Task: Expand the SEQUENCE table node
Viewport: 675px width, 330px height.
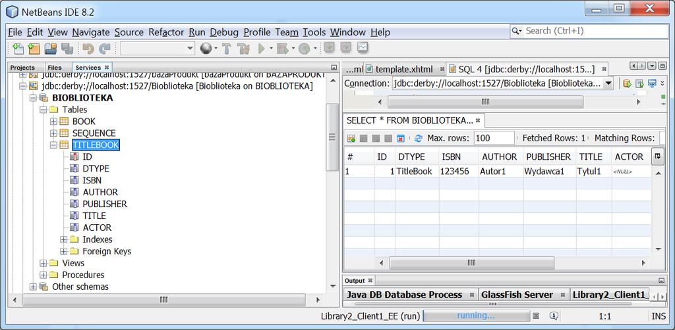Action: pyautogui.click(x=53, y=133)
